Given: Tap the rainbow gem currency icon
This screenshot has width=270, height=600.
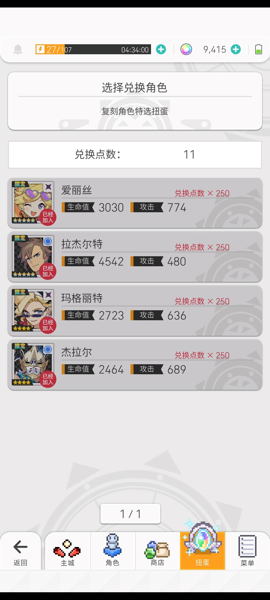Looking at the screenshot, I should point(186,49).
